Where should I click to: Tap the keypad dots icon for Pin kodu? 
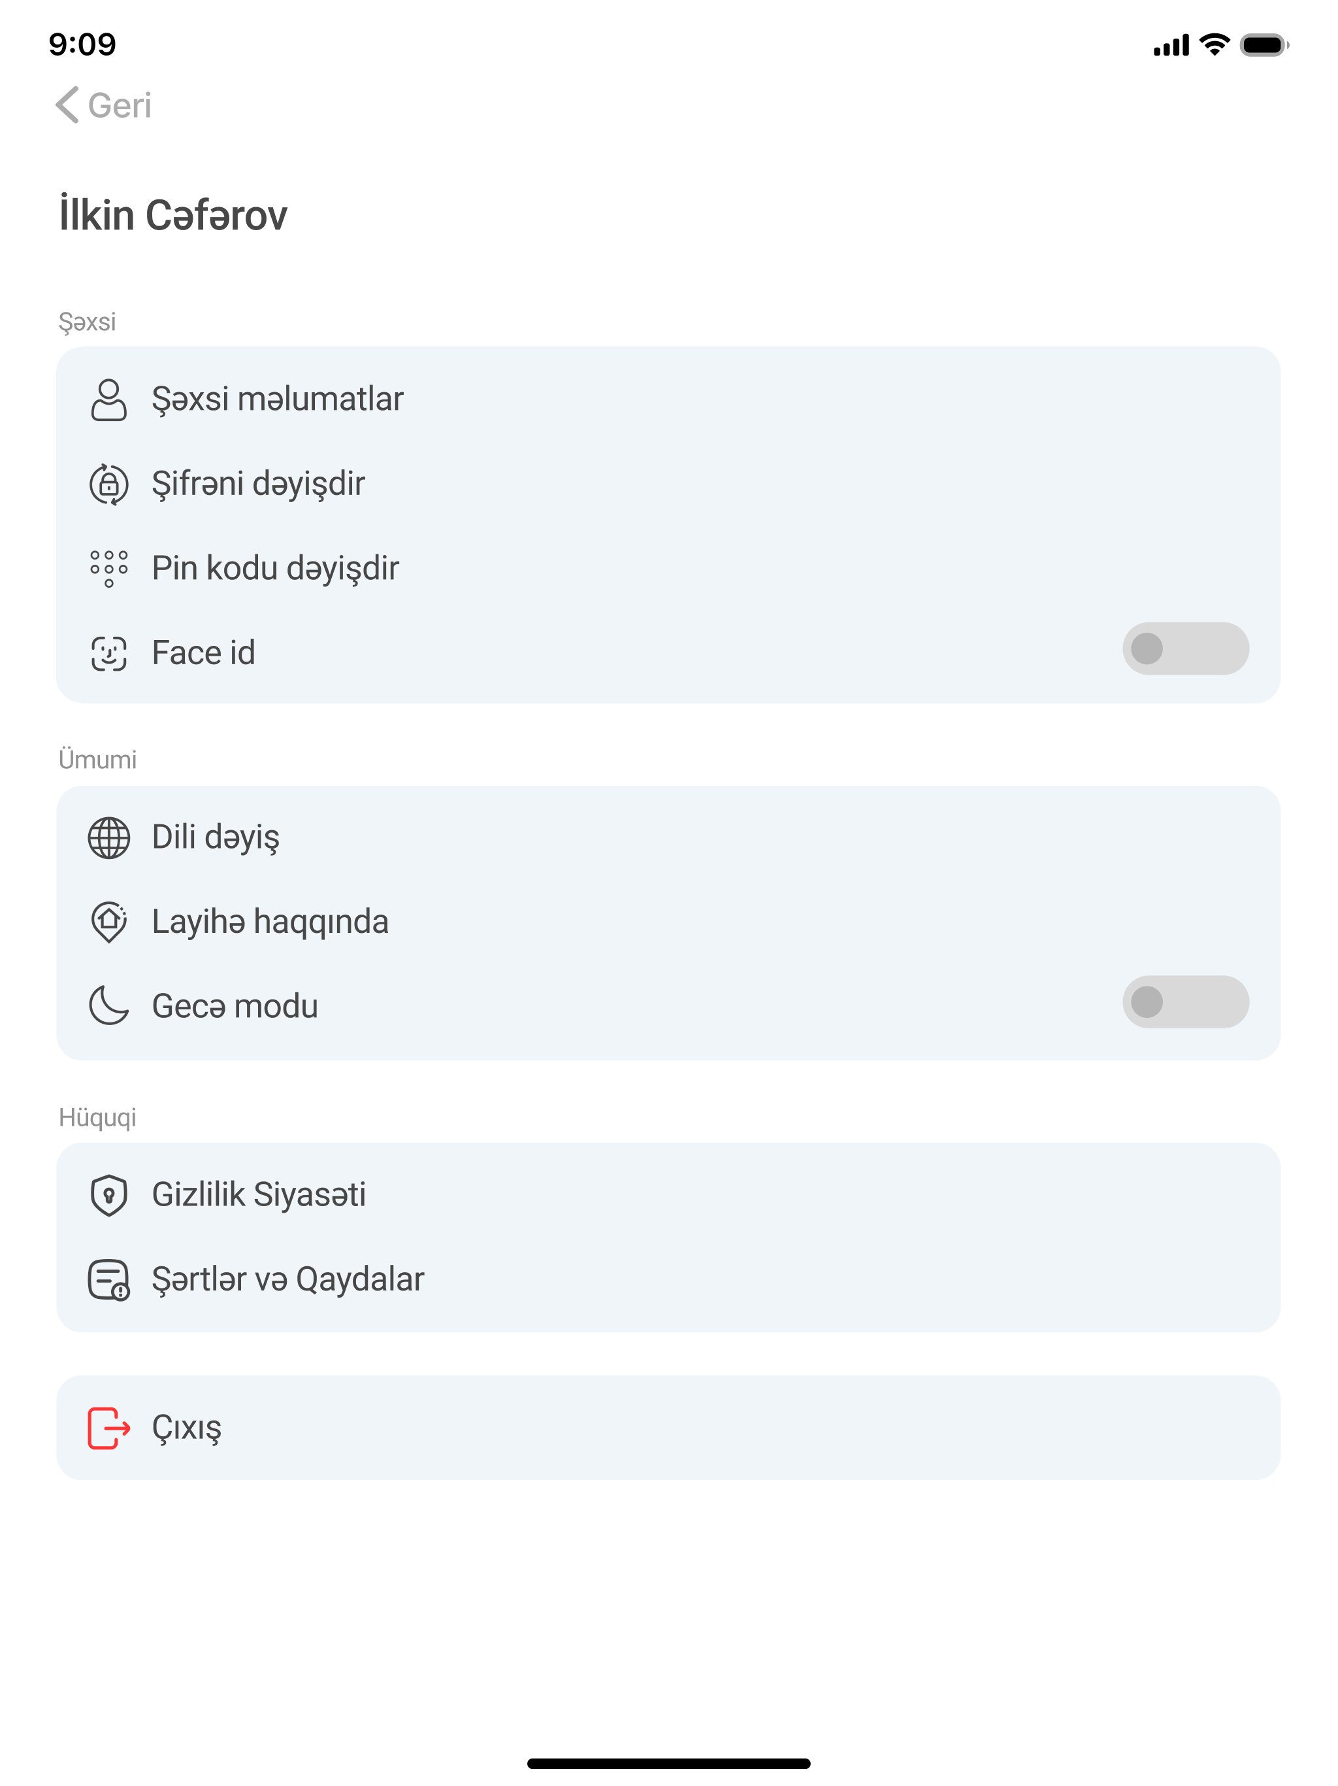pyautogui.click(x=109, y=569)
